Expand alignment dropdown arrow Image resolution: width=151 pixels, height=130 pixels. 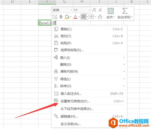coord(87,17)
